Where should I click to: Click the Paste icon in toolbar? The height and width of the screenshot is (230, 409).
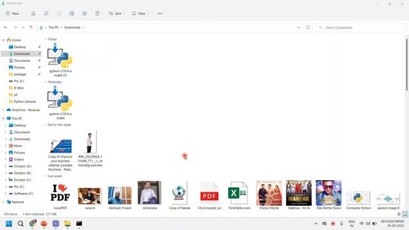coord(59,13)
